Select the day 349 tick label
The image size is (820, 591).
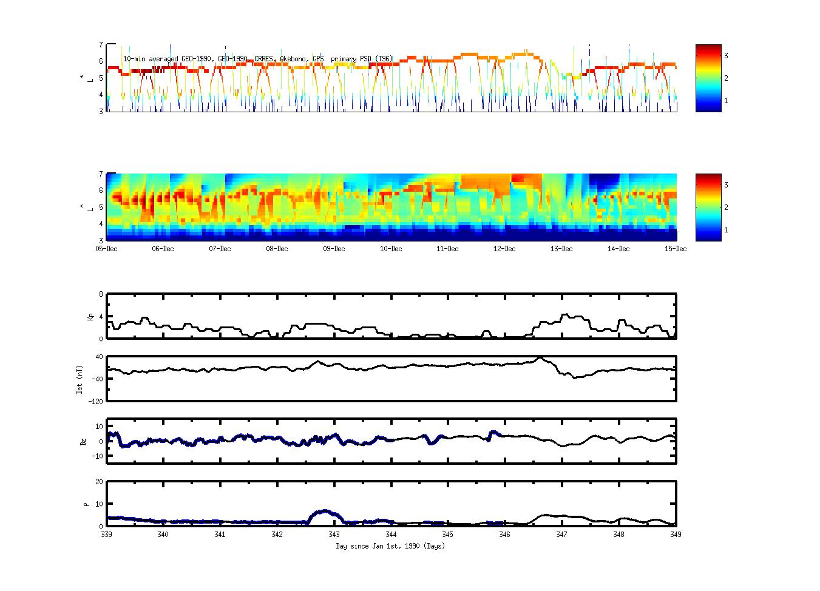pos(675,535)
